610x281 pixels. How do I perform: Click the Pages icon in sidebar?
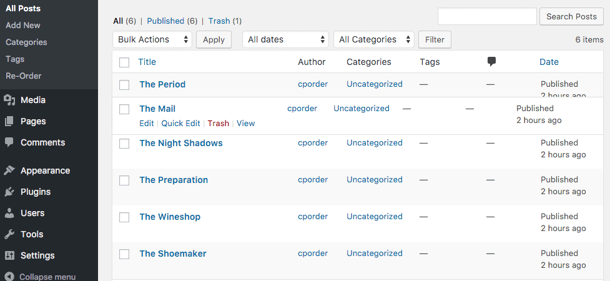9,121
